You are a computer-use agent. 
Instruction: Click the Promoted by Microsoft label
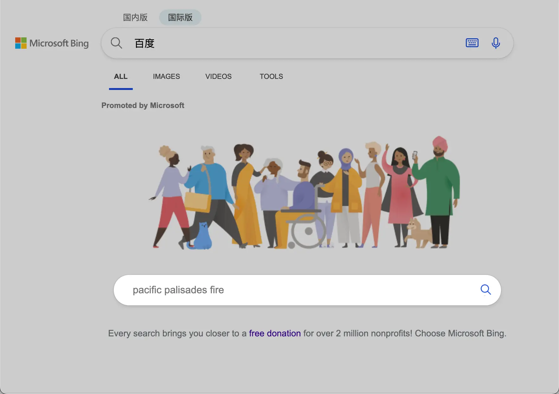pos(143,105)
